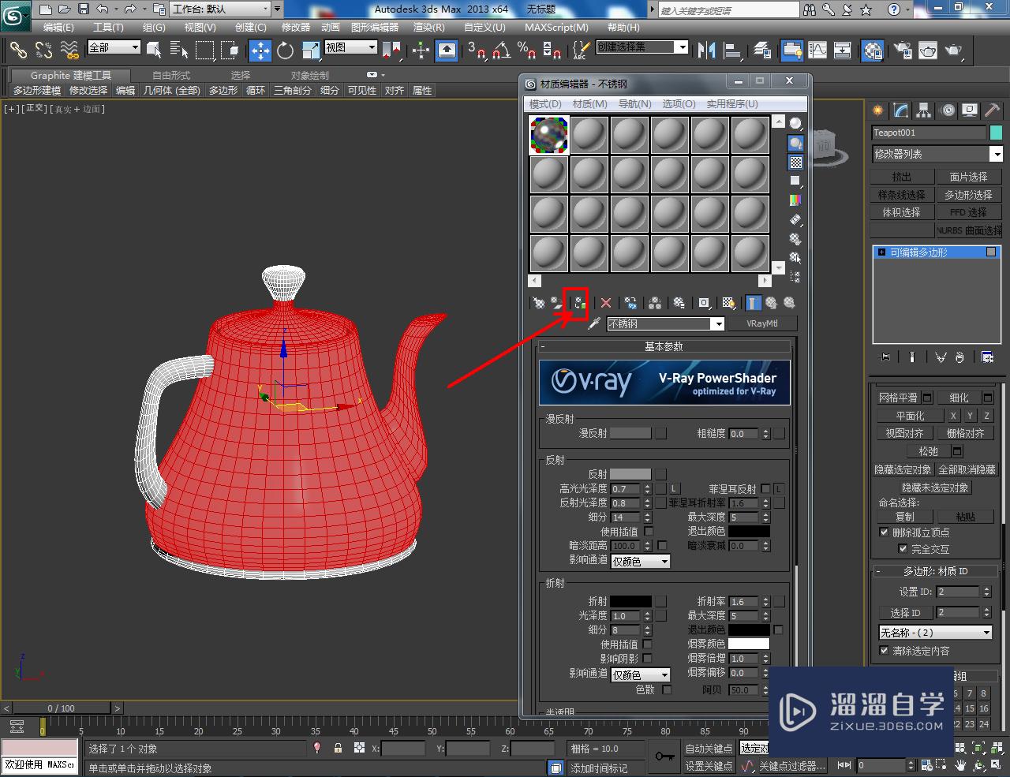This screenshot has height=777, width=1010.
Task: Open 模式(D) menu in material editor
Action: click(545, 104)
